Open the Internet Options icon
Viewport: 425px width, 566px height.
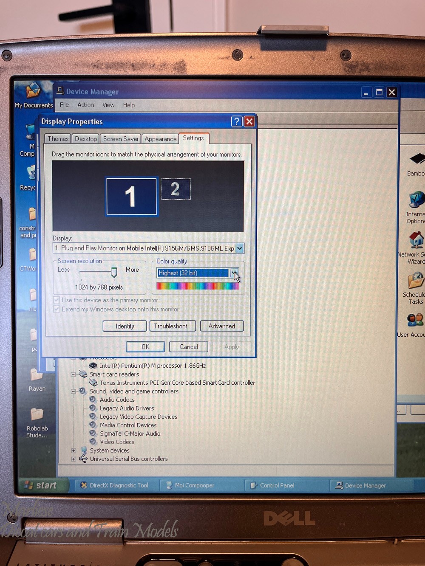point(416,200)
